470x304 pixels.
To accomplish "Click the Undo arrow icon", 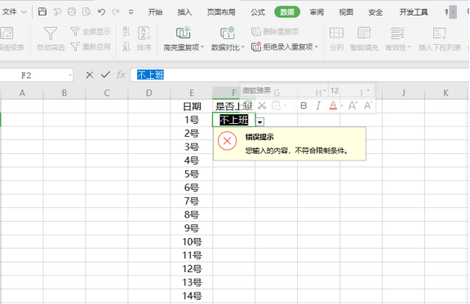I will coord(101,11).
